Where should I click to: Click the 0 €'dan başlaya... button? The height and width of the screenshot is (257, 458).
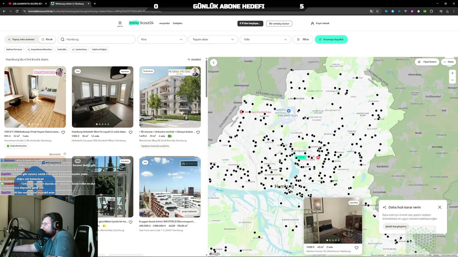tap(250, 23)
